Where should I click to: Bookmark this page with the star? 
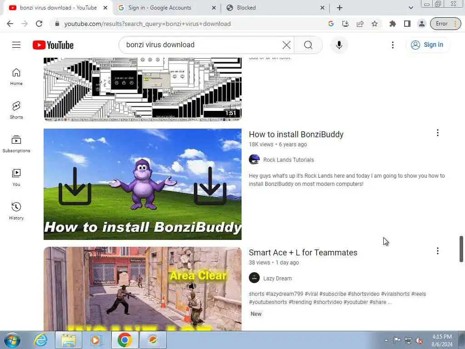click(x=375, y=24)
